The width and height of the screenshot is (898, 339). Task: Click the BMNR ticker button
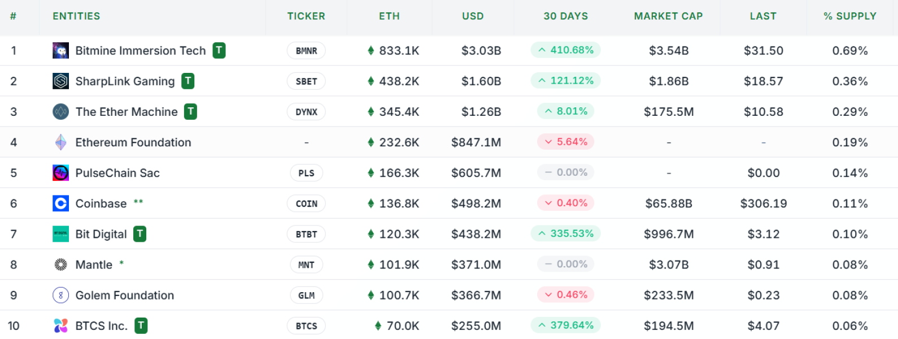pos(306,50)
